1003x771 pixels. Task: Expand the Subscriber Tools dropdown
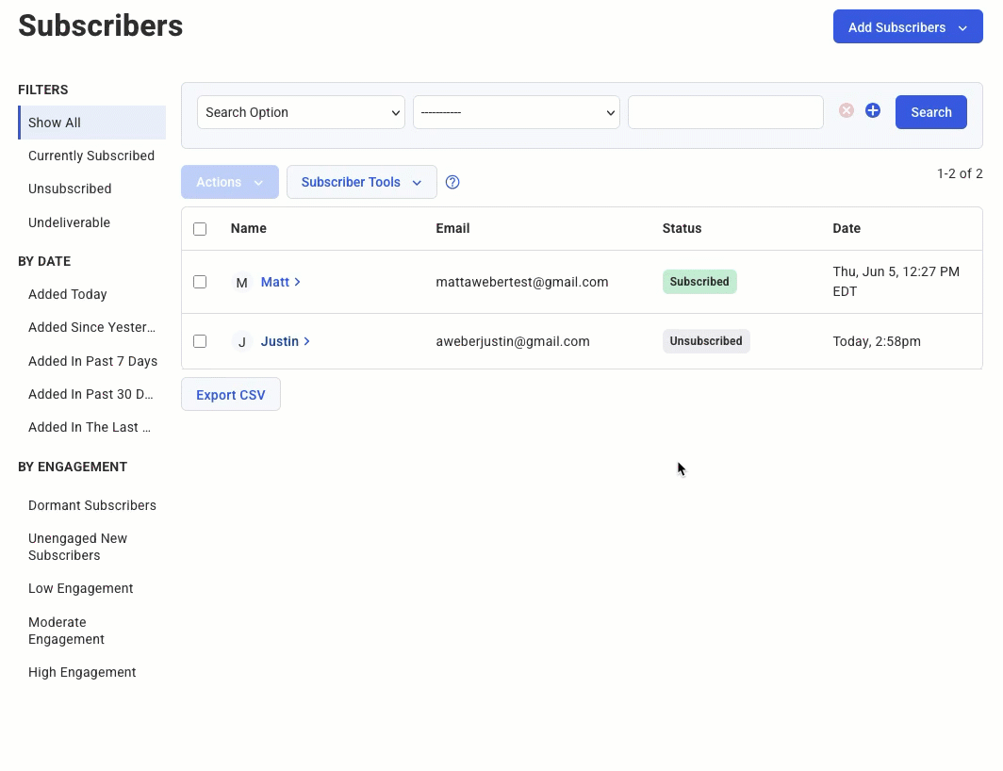361,183
